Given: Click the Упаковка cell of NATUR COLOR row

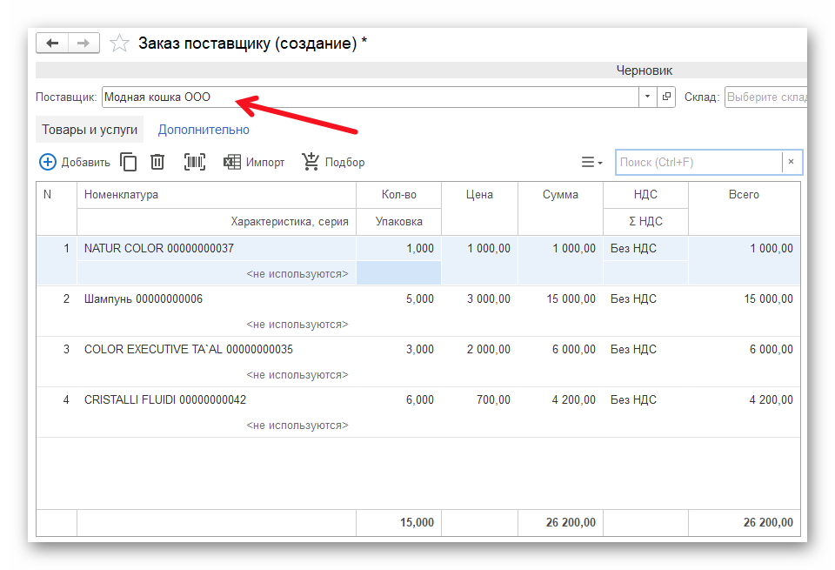Looking at the screenshot, I should pos(398,273).
